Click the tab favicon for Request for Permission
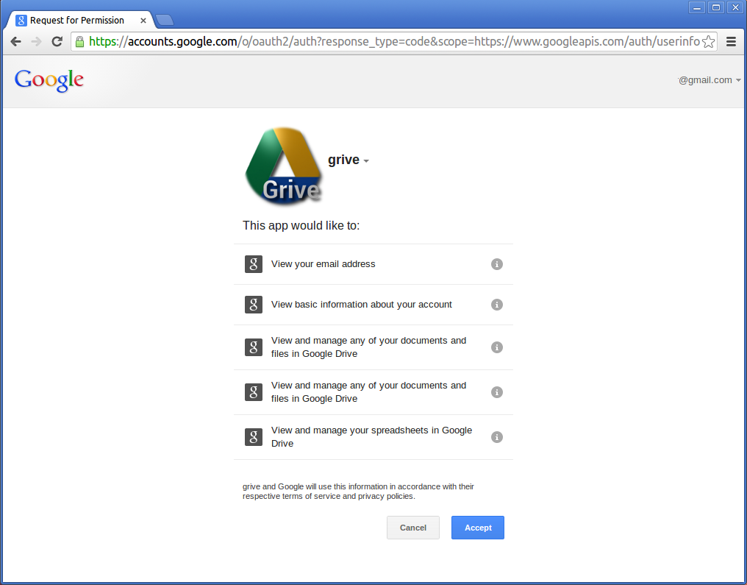The image size is (747, 585). point(21,21)
